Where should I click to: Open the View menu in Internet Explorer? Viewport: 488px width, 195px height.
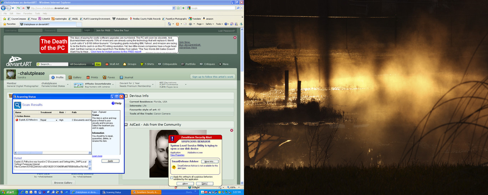tap(18, 14)
